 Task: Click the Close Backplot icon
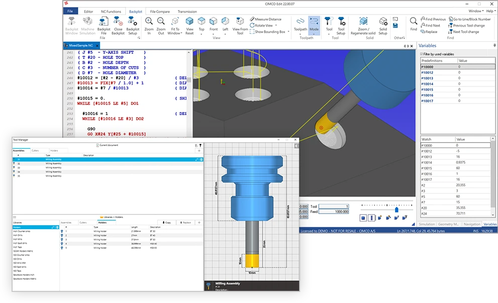(x=118, y=22)
